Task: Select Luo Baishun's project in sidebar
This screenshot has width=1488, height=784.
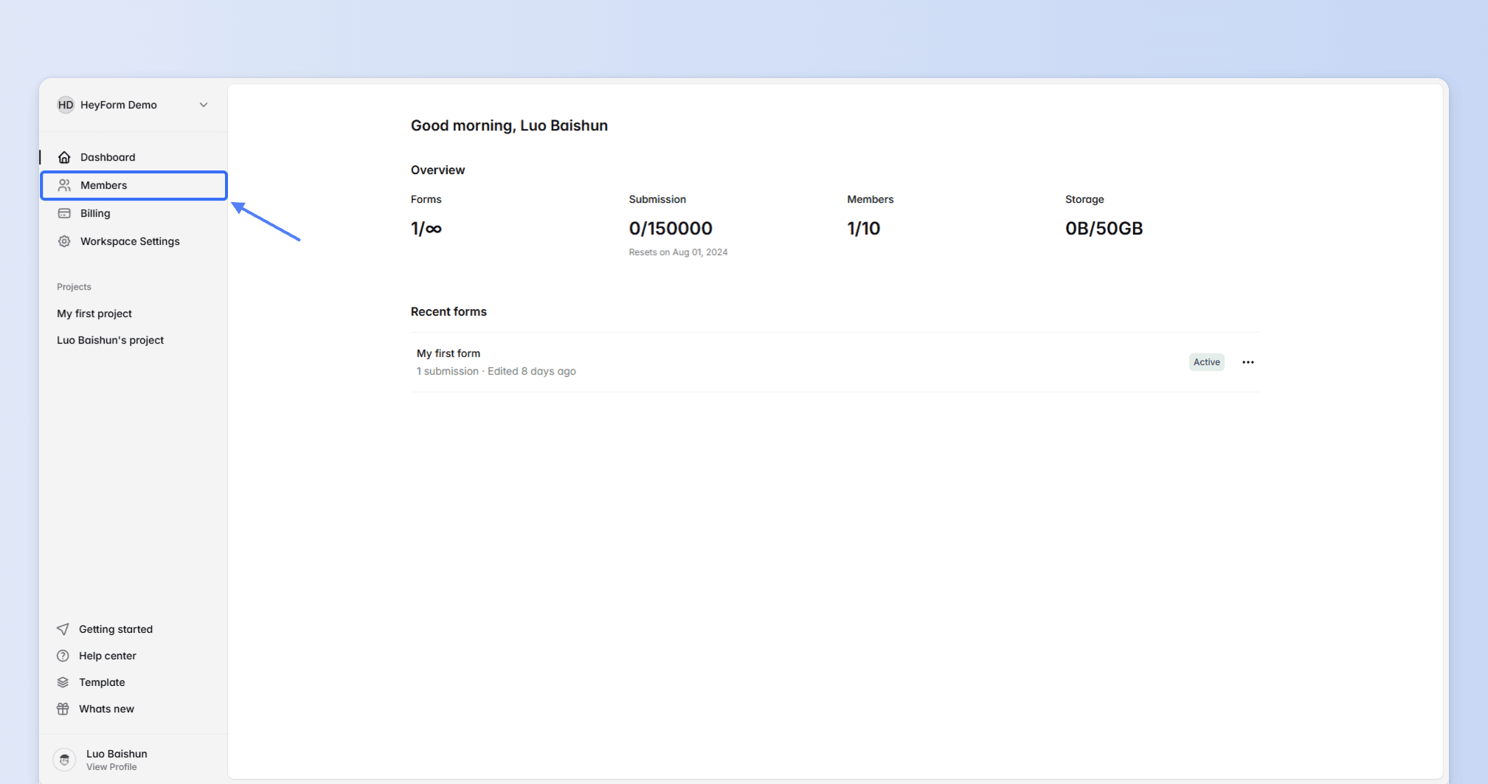Action: tap(110, 340)
